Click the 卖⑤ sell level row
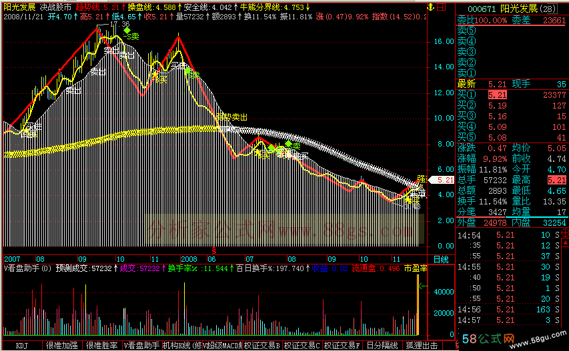Screen dimensions: 569x351 pyautogui.click(x=512, y=31)
